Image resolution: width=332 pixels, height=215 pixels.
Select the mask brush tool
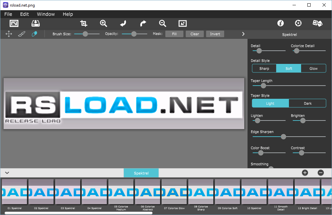(22, 34)
